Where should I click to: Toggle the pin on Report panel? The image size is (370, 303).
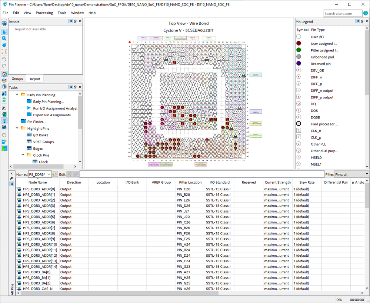pyautogui.click(x=70, y=21)
